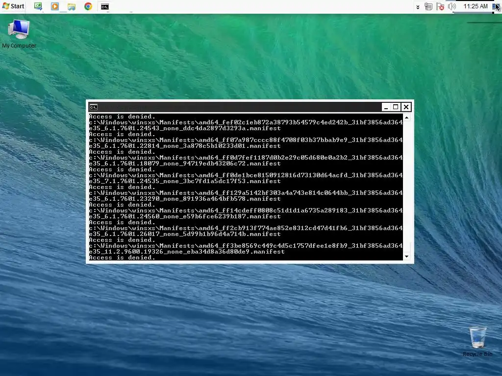
Task: Click the line ending 3bc7fd1a5dc17f53.manifest
Action: [x=185, y=181]
